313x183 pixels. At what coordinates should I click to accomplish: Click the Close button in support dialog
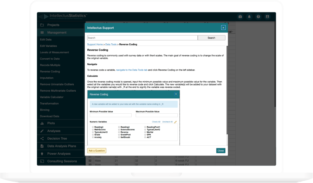coord(221,151)
